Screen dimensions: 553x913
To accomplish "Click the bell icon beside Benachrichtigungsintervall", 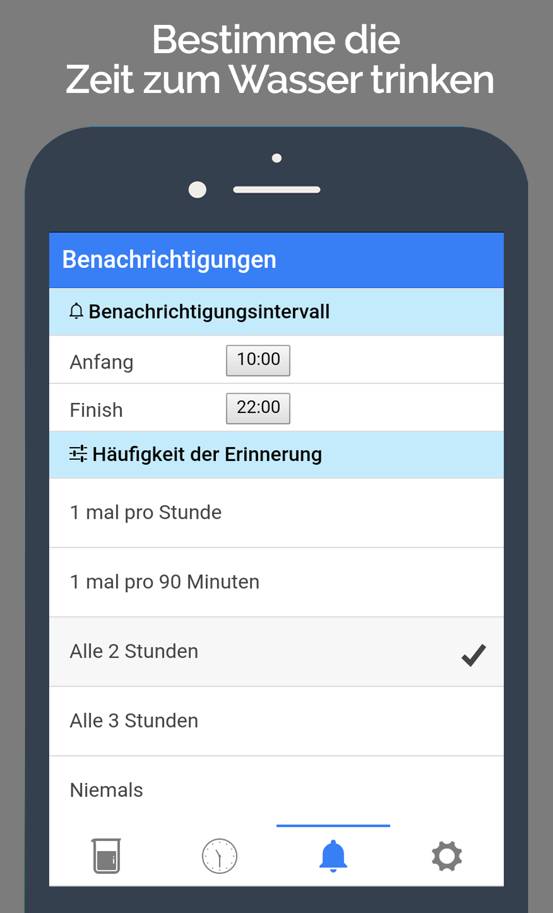I will [76, 312].
